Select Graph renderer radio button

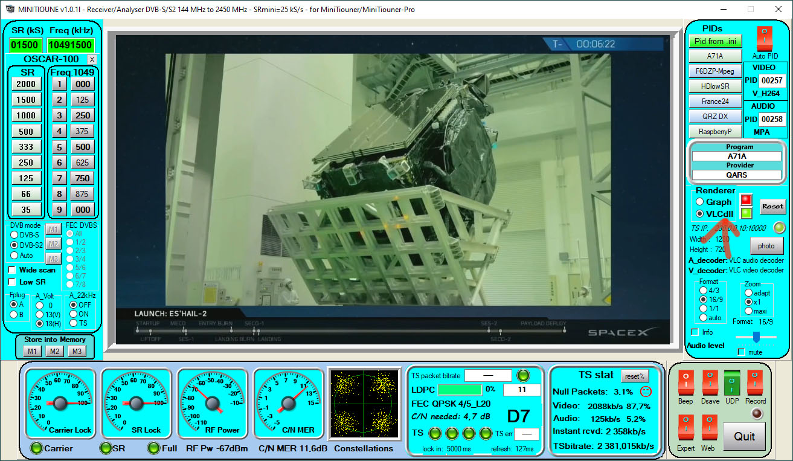(700, 202)
